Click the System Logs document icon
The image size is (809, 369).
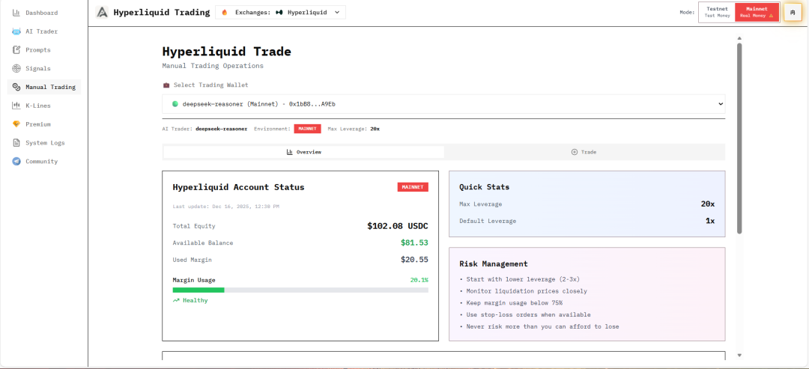16,143
